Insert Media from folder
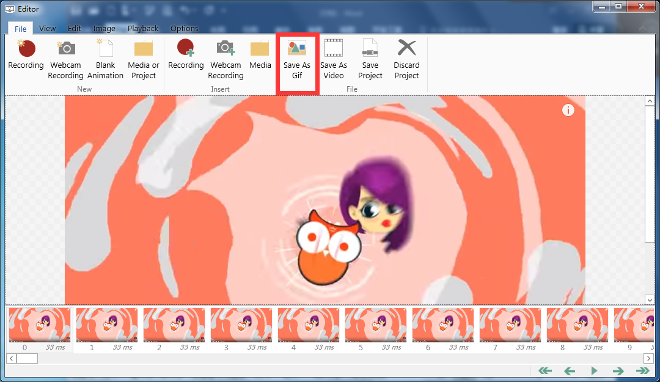Viewport: 660px width, 382px height. [260, 49]
